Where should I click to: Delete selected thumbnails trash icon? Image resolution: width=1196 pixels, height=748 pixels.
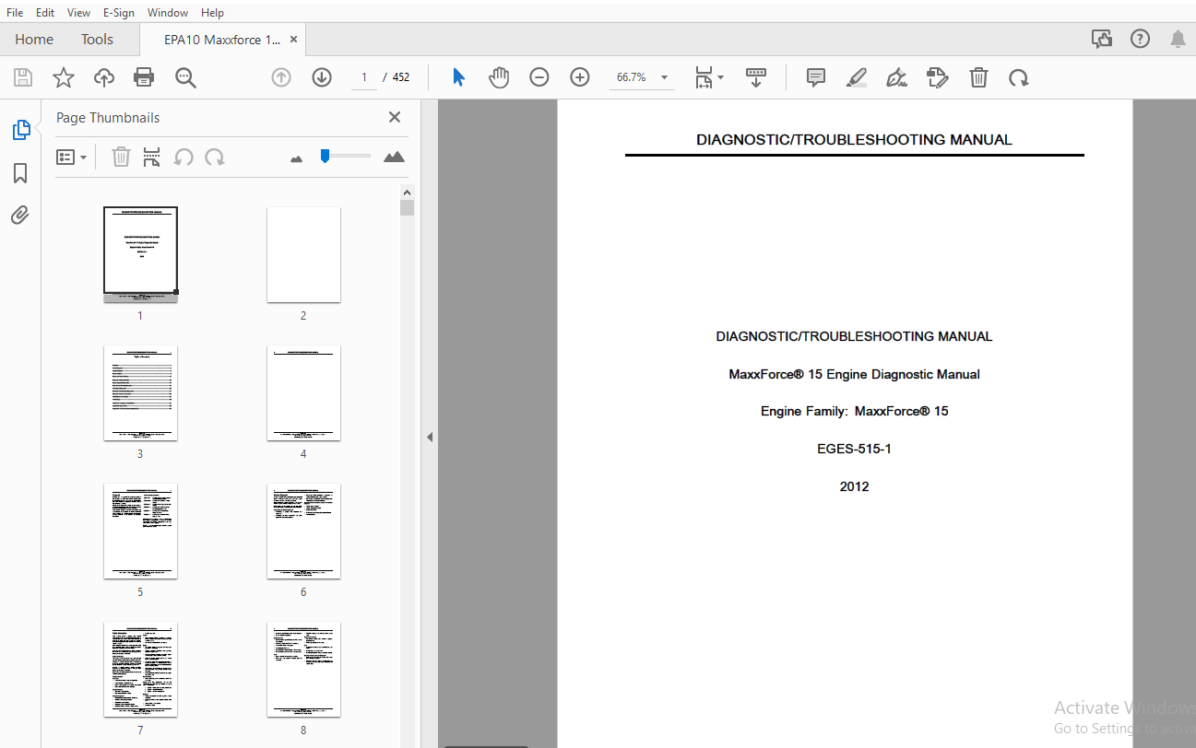[x=121, y=157]
